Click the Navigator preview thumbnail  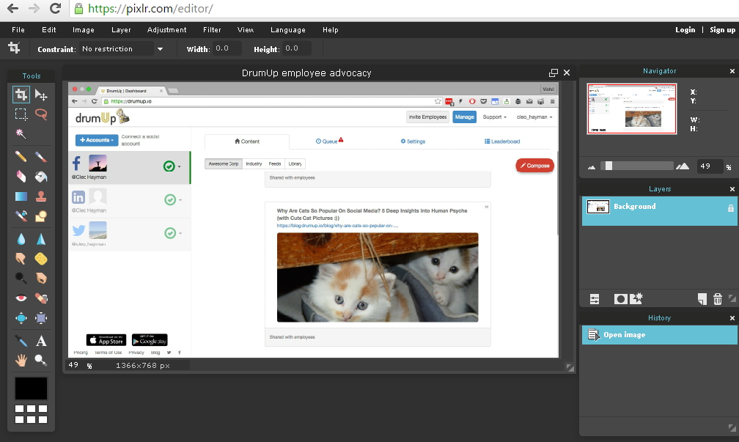coord(631,108)
